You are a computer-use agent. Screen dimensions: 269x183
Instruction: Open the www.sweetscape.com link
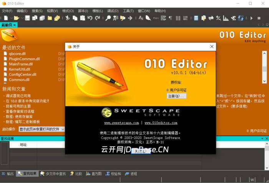(x=121, y=123)
